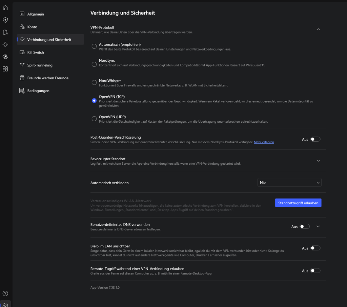
Task: Expand the Benutzerdefiniertes DNS chevron
Action: tap(318, 226)
